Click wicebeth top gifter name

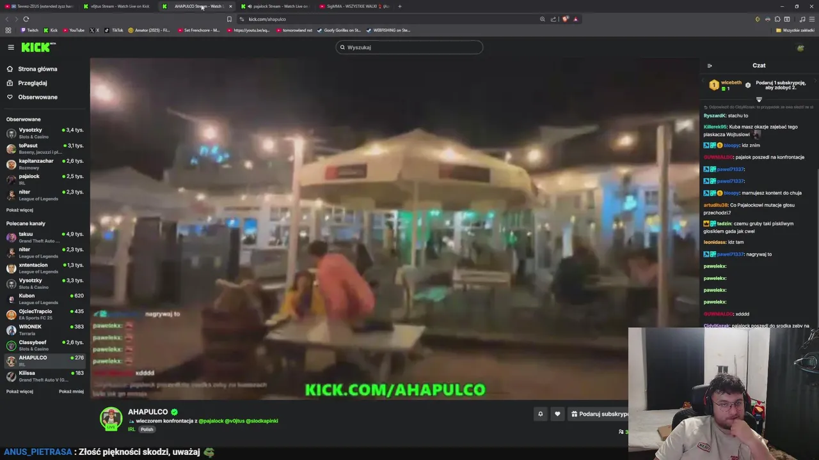tap(731, 82)
